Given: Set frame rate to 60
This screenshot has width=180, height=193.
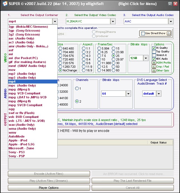Looking at the screenshot, I should tap(113, 70).
